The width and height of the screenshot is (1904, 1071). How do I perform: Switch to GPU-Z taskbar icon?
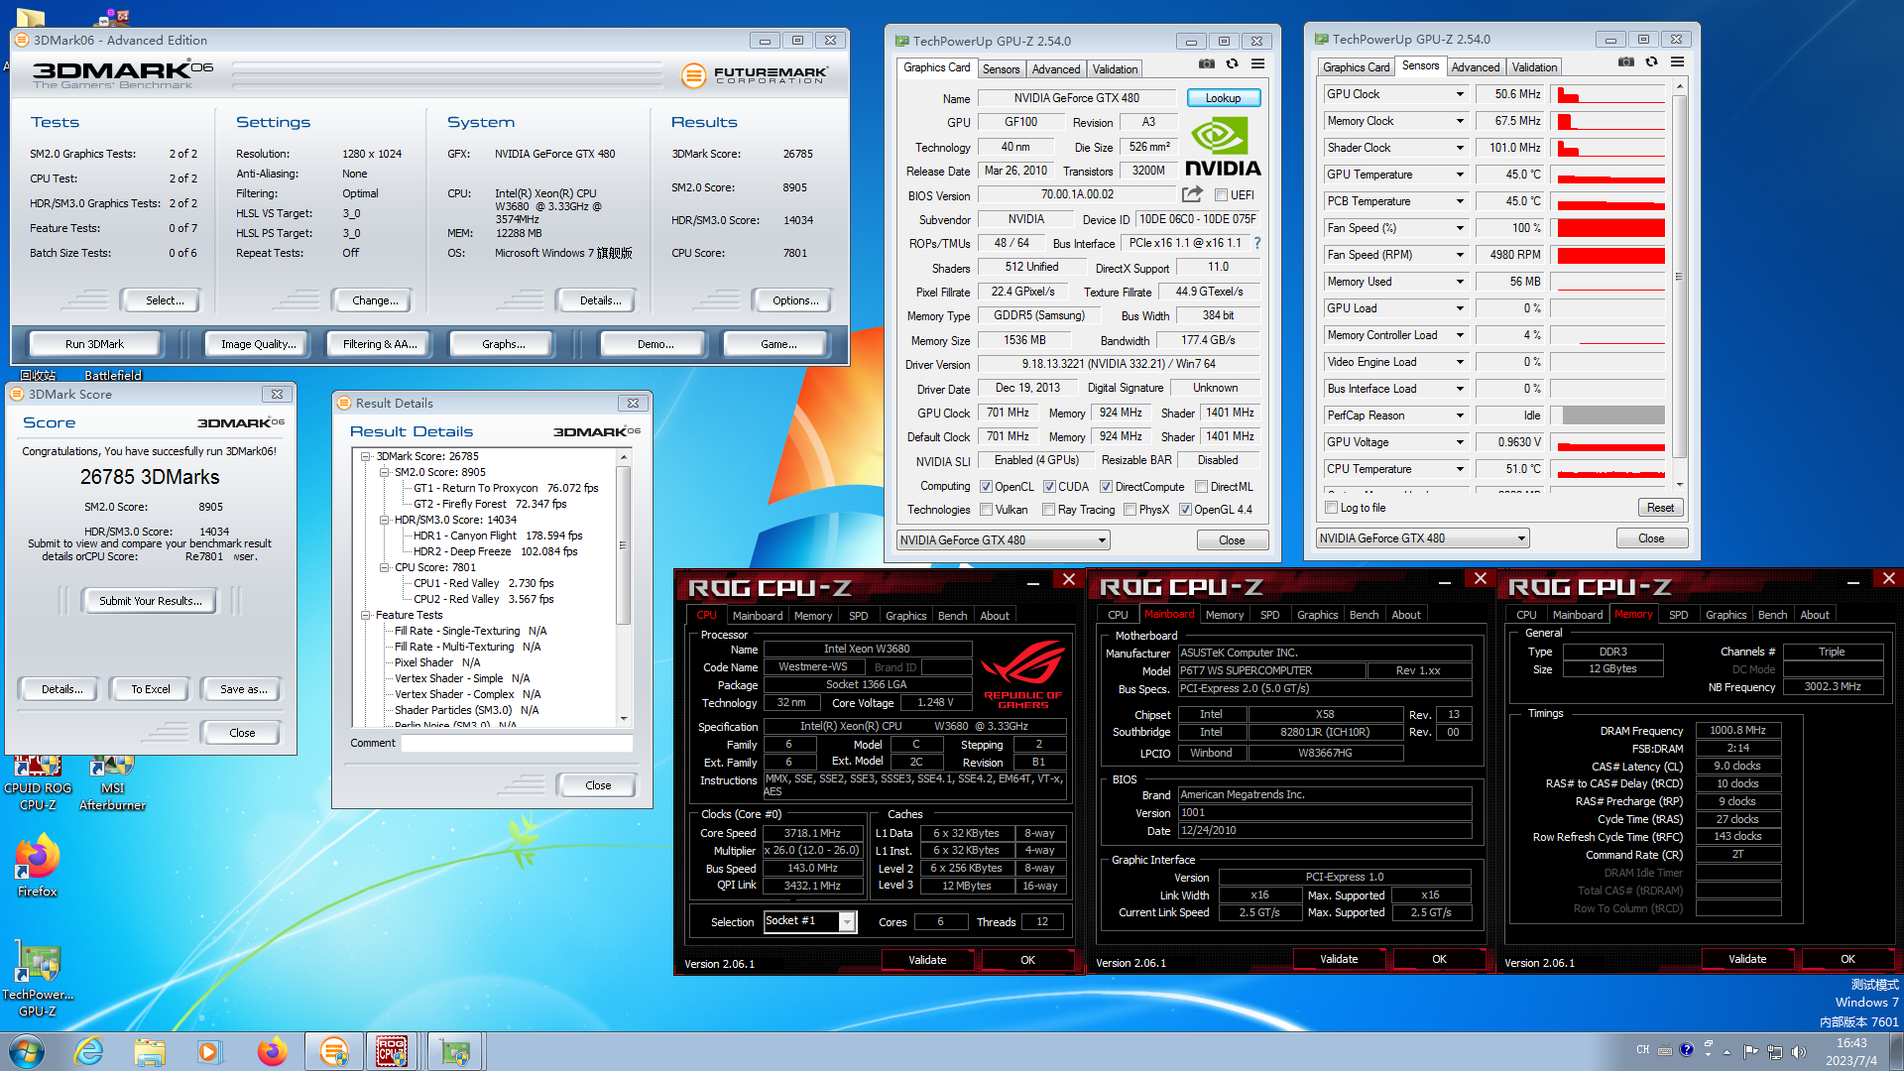click(455, 1051)
